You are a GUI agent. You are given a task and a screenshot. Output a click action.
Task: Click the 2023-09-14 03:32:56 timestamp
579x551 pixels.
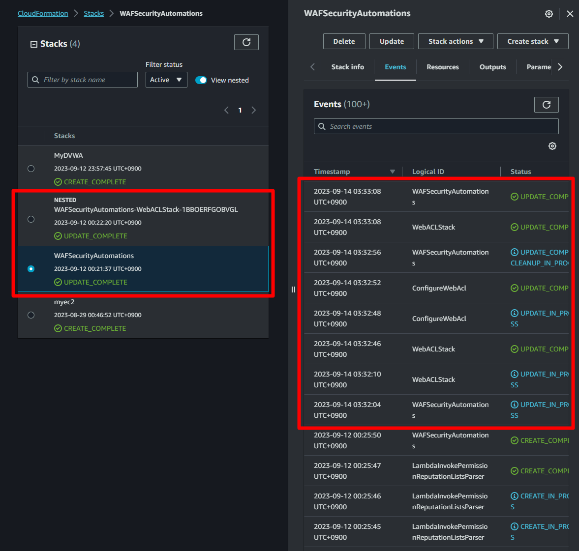[347, 258]
